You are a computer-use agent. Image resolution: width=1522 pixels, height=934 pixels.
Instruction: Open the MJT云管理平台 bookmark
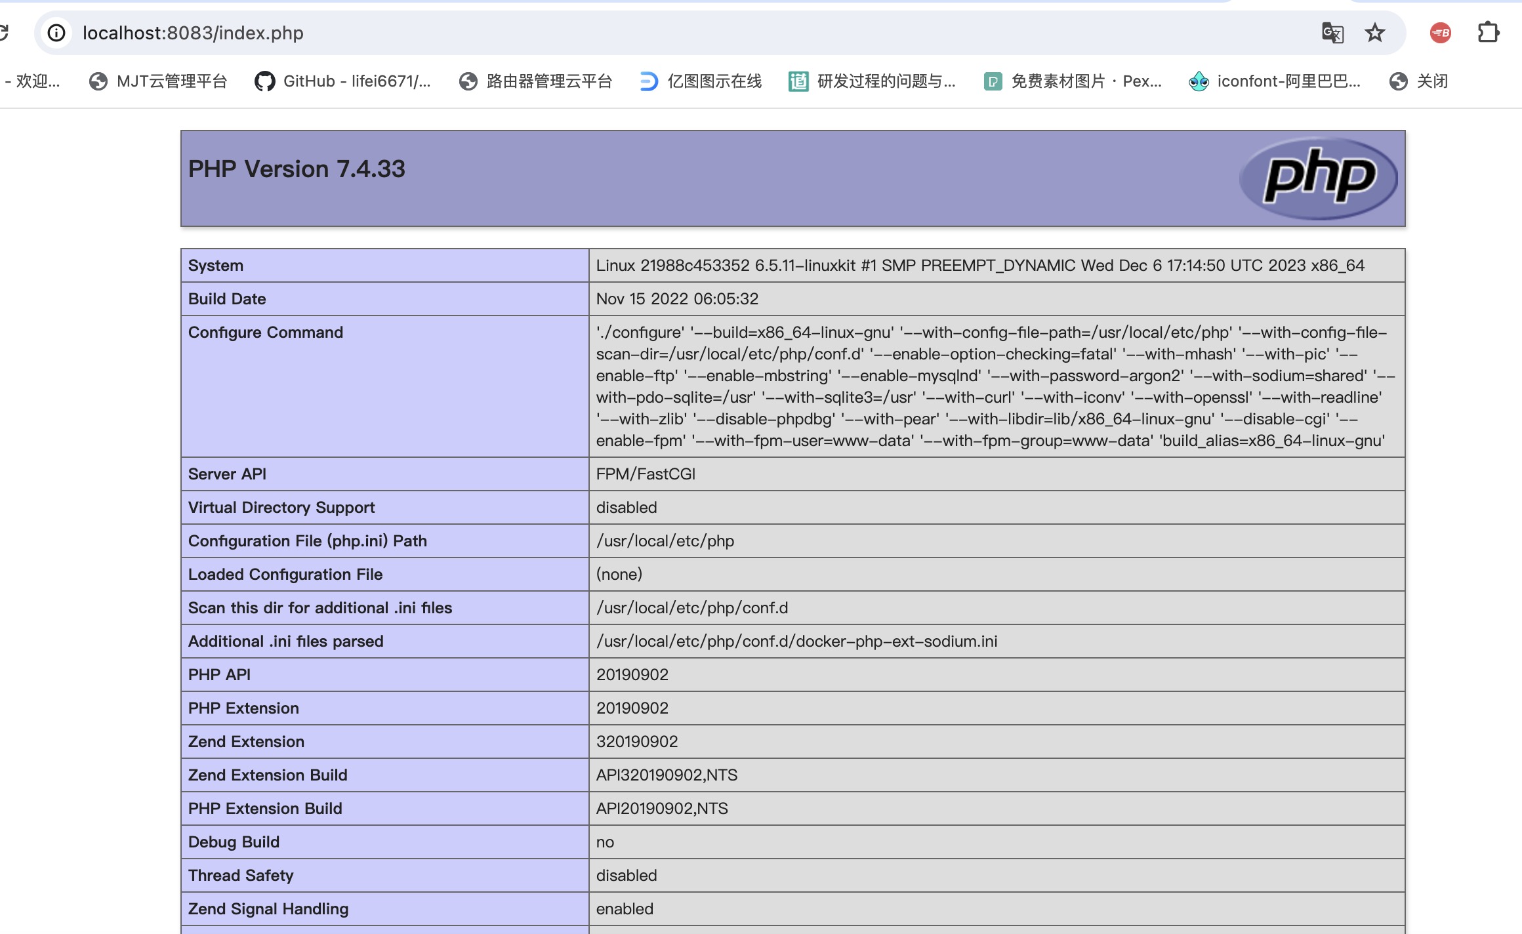click(x=158, y=81)
